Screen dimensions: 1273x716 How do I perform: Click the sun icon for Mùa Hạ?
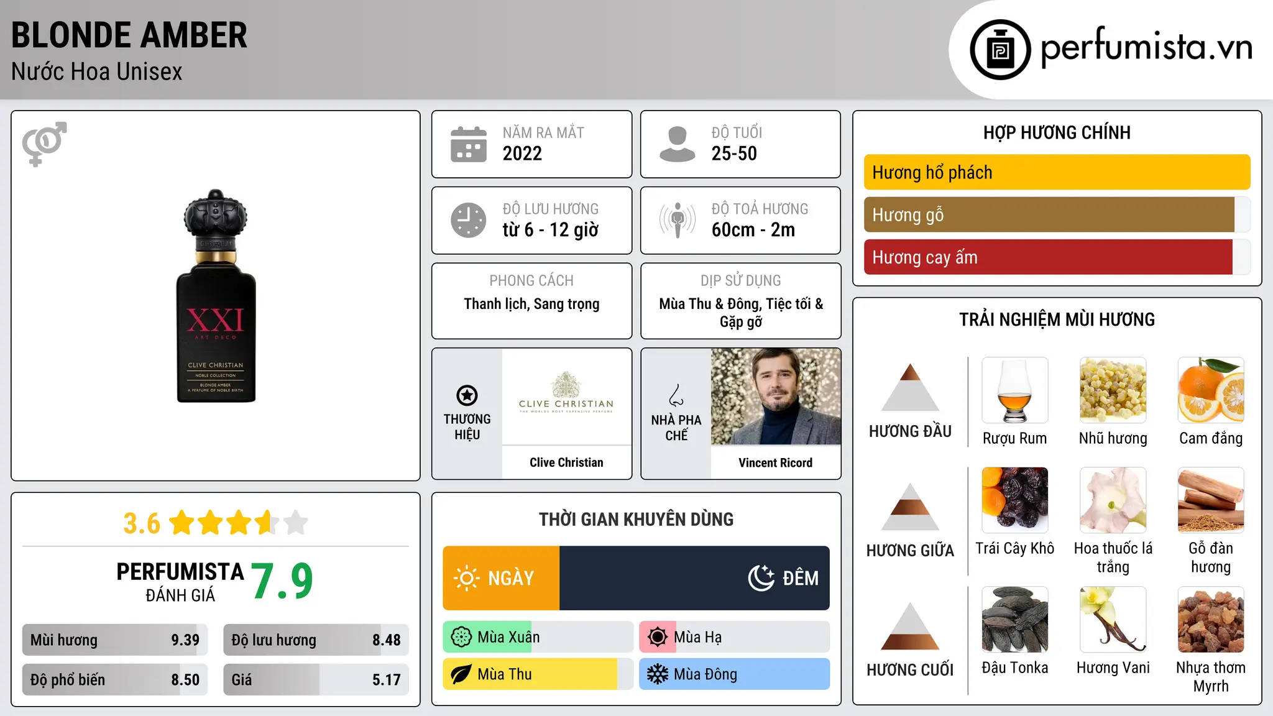(x=658, y=637)
